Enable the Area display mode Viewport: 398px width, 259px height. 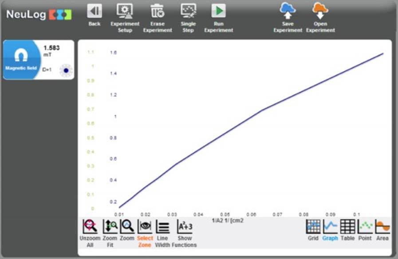click(382, 227)
